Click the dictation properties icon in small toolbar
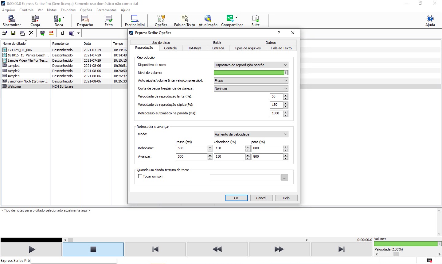 (4, 33)
